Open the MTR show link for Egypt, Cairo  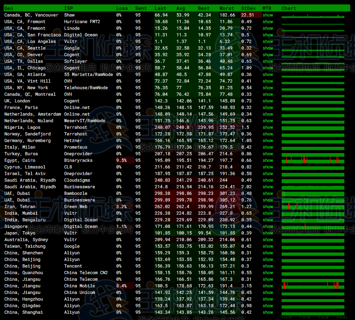pyautogui.click(x=268, y=160)
